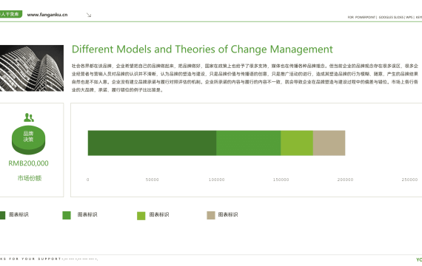Open the www.fanganku.cn link
The height and width of the screenshot is (266, 422).
(47, 15)
